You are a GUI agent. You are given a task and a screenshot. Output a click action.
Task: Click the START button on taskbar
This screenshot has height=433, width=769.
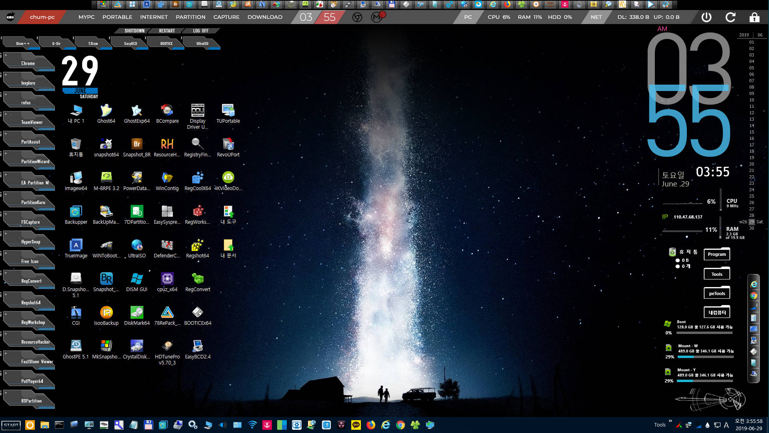point(11,425)
